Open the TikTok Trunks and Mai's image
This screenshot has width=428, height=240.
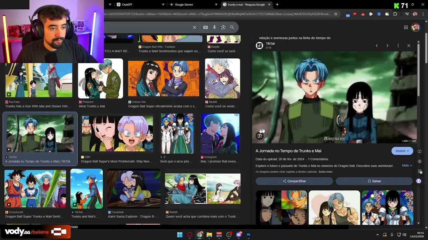[x=87, y=189]
